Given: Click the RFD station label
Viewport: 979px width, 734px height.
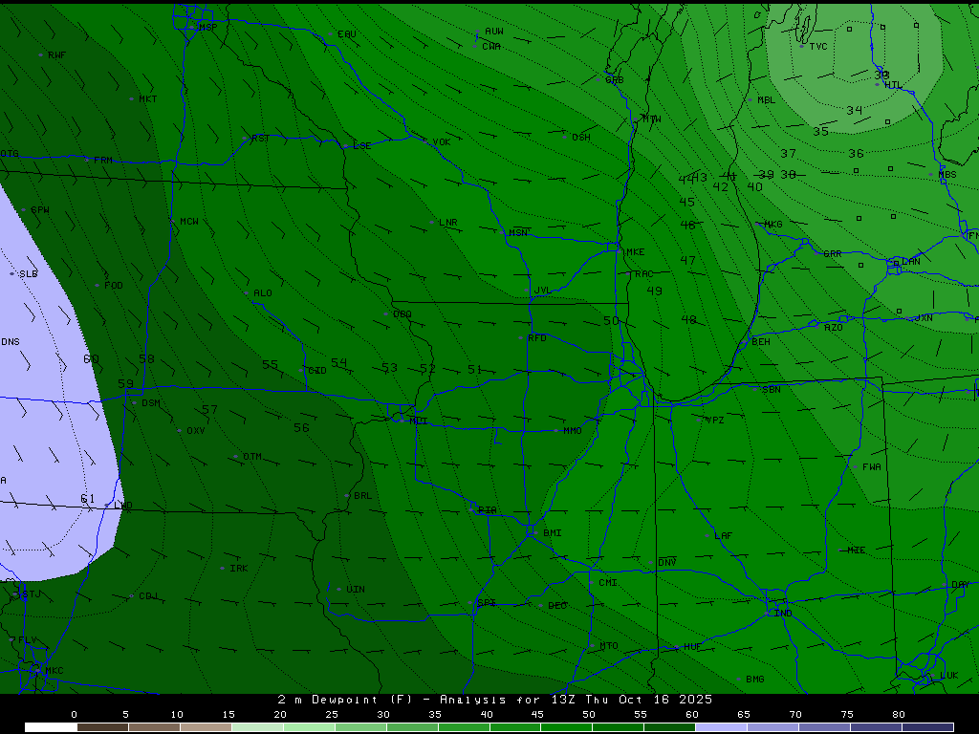Looking at the screenshot, I should pos(537,337).
